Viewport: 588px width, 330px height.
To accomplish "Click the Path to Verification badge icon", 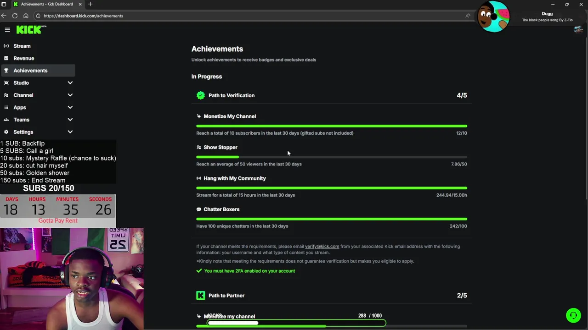I will (201, 95).
